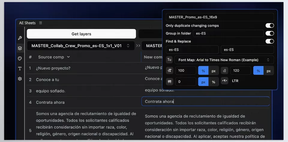Image resolution: width=288 pixels, height=142 pixels.
Task: Click new comp cell for row 2
Action: click(154, 78)
